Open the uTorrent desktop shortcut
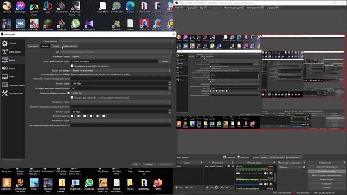The height and width of the screenshot is (195, 347). pos(75,24)
